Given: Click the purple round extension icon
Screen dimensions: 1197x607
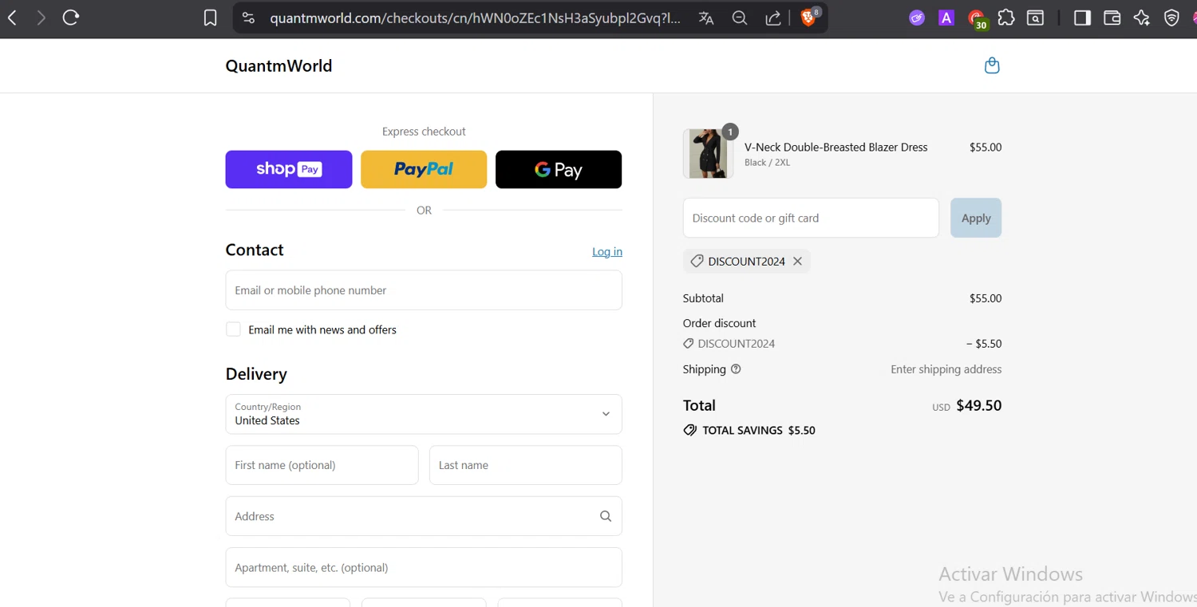Looking at the screenshot, I should click(917, 18).
